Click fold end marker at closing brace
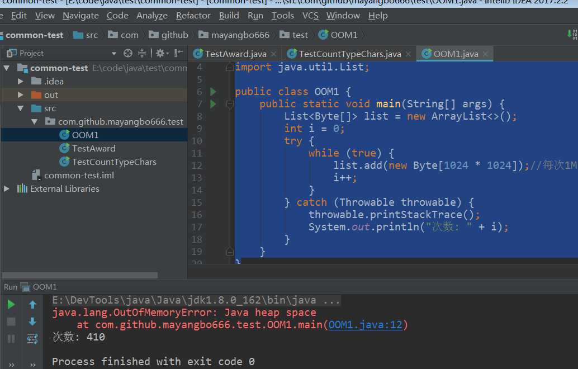This screenshot has height=369, width=578. click(230, 252)
